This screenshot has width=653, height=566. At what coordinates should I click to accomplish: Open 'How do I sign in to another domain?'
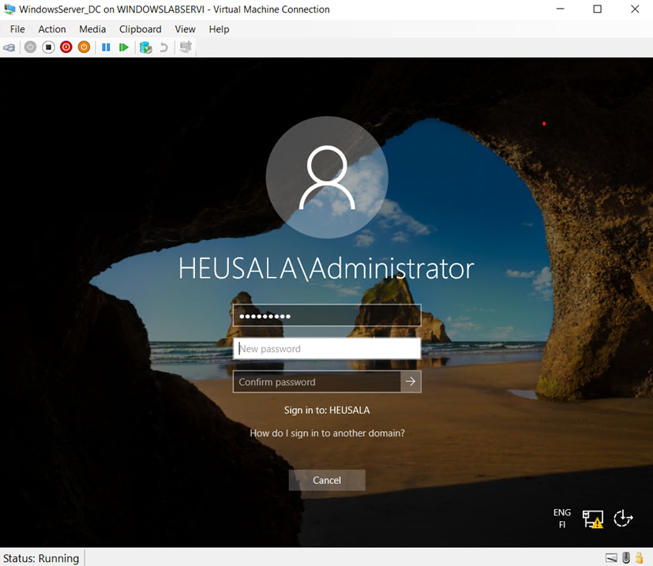pos(326,433)
